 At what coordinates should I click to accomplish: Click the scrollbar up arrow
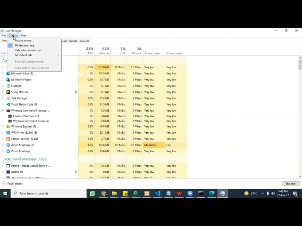[300, 57]
